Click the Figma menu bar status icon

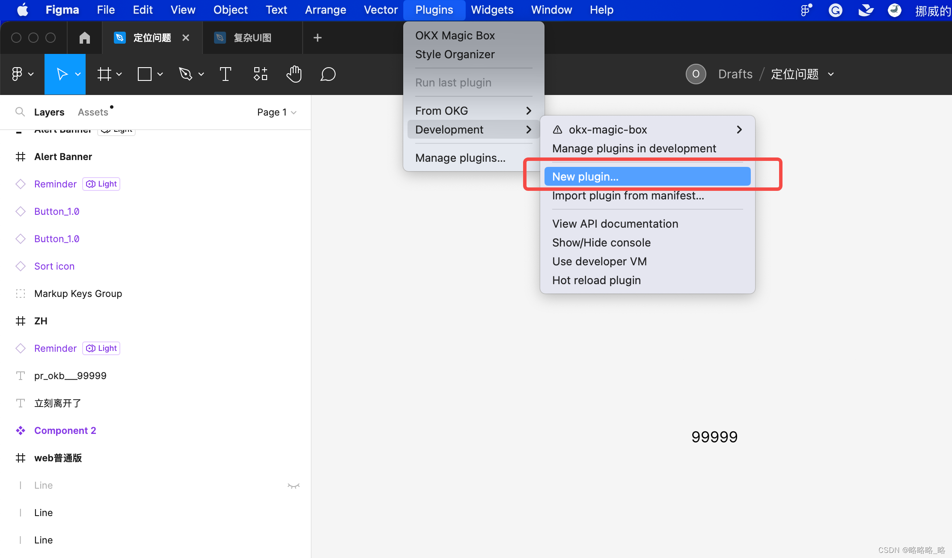tap(806, 10)
